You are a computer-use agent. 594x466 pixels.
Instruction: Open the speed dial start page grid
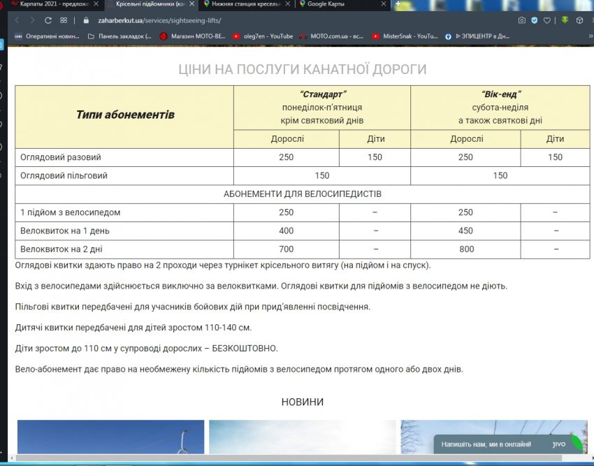(x=64, y=20)
